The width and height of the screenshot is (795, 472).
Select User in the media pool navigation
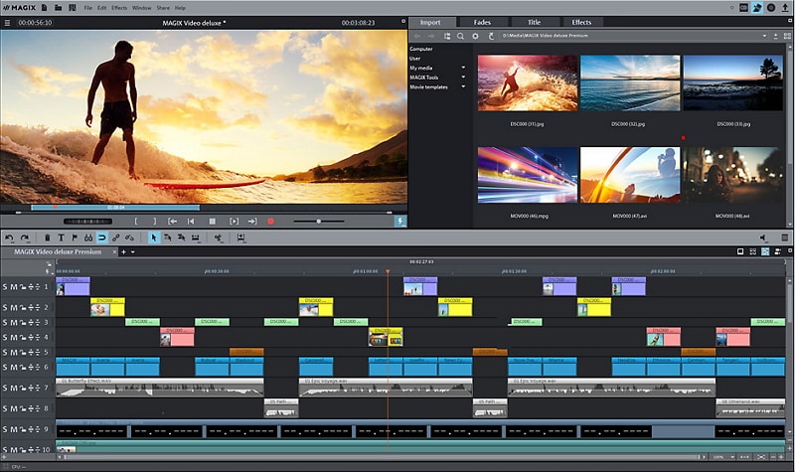coord(414,59)
